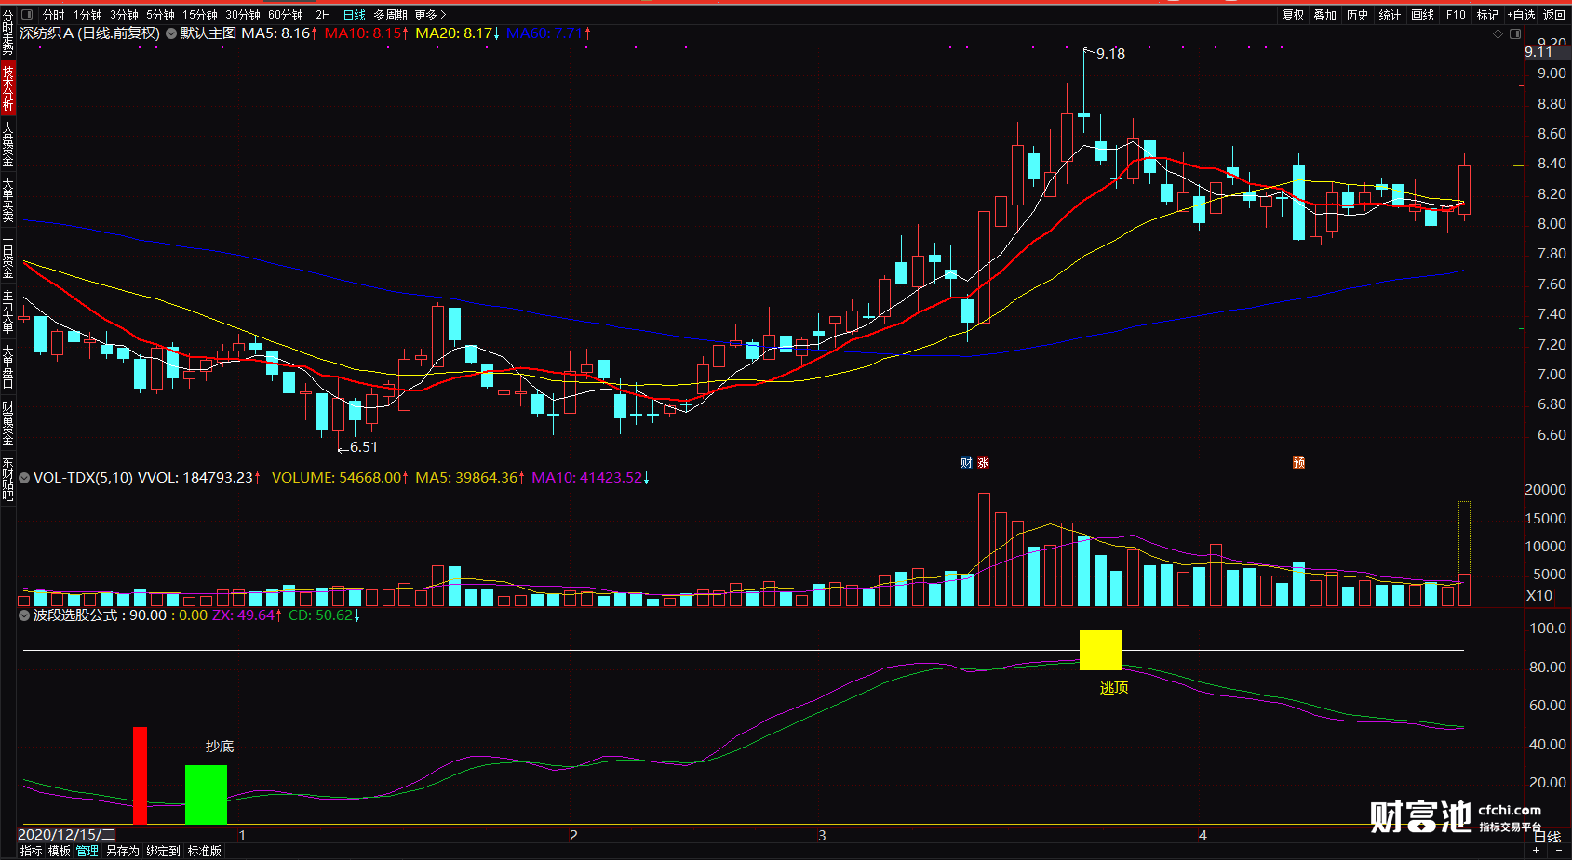Click the MA5: 8.16 readout
Screen dimensions: 1572x860
[x=279, y=33]
